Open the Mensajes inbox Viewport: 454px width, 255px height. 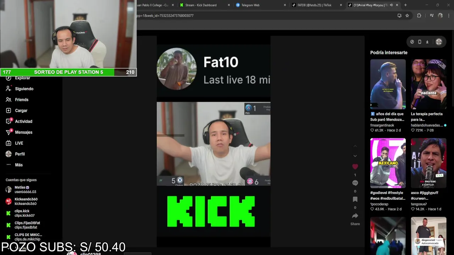(19, 132)
